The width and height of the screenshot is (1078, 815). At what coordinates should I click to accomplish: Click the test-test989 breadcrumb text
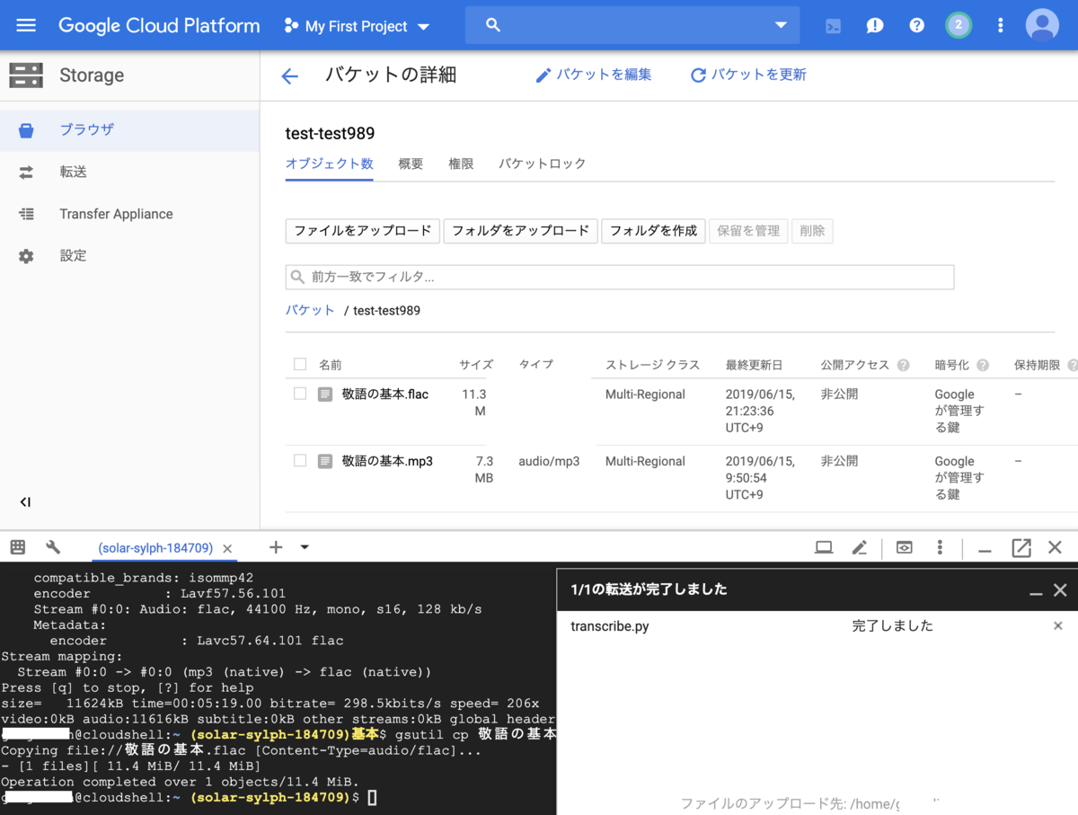click(x=386, y=310)
